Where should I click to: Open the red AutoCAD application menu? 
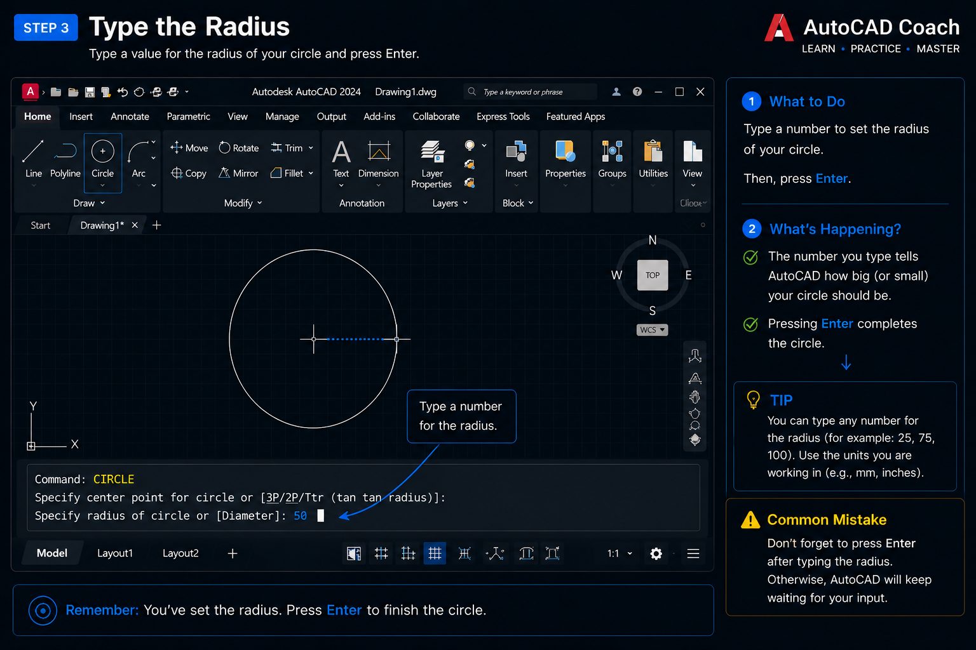[30, 91]
